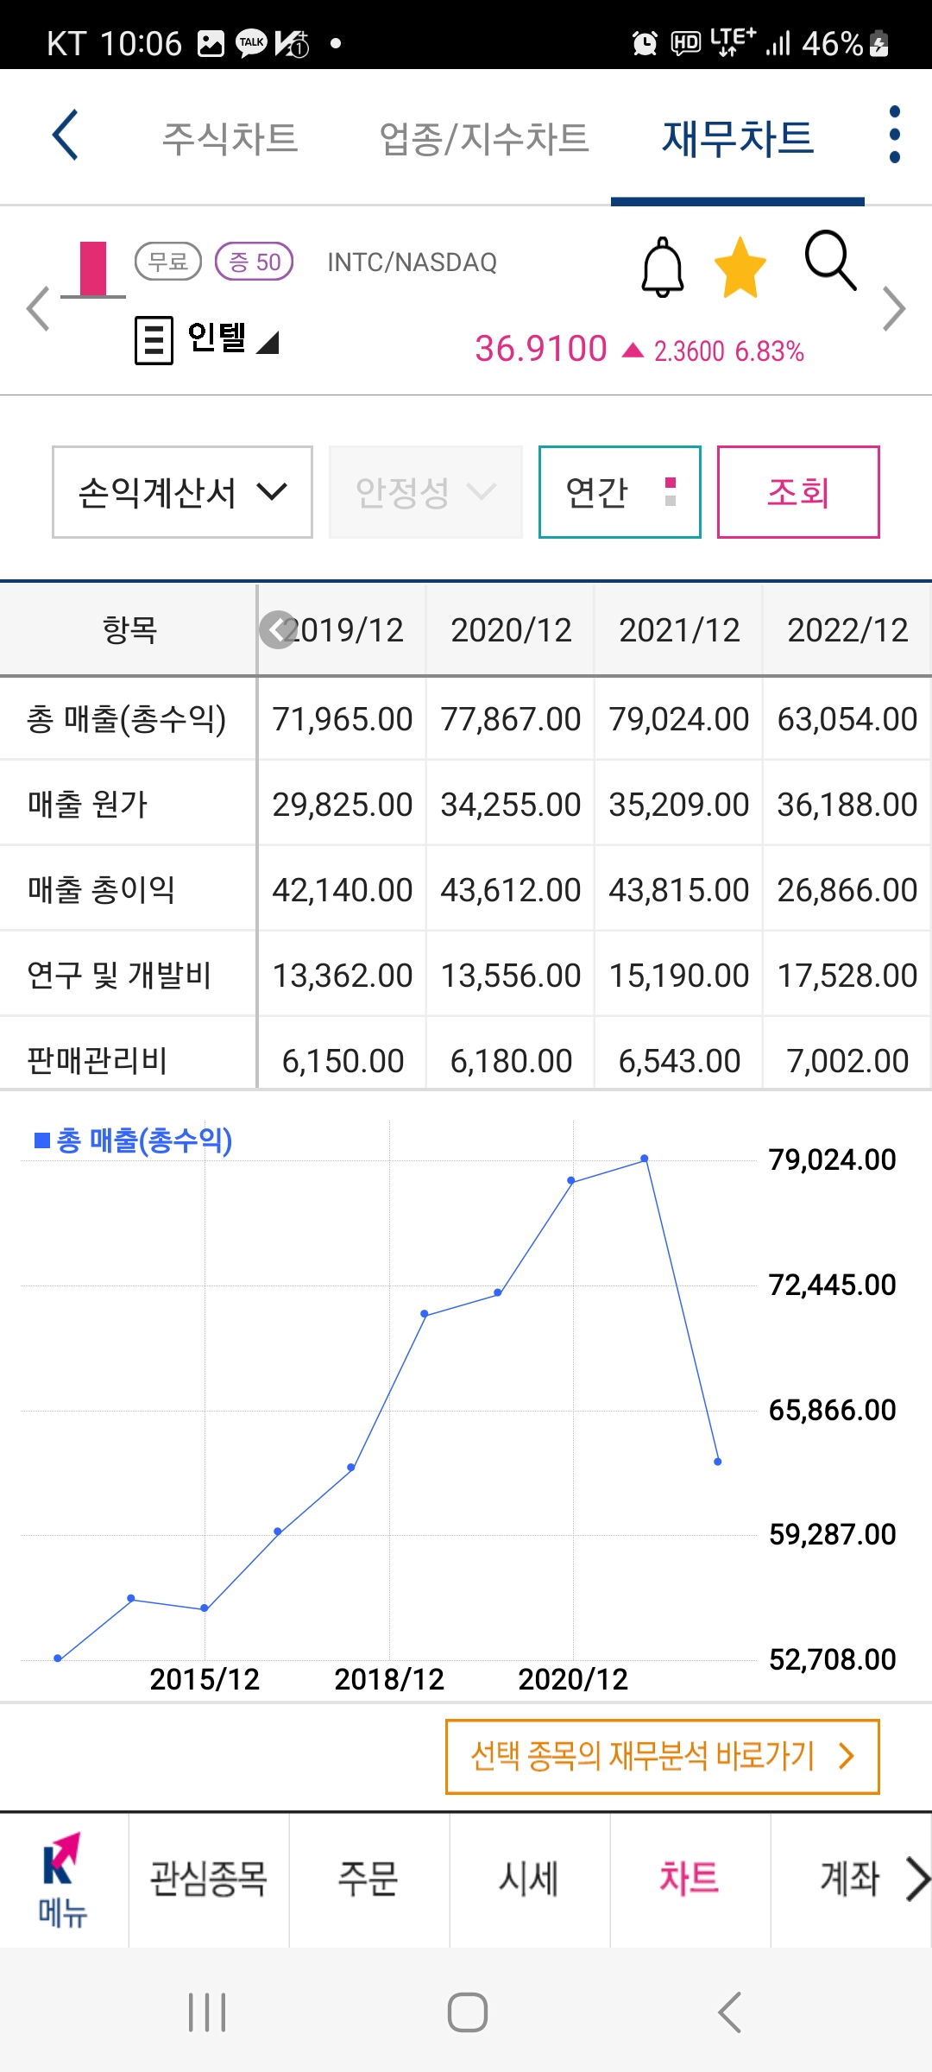
Task: Expand the 인텔 stock name dropdown triangle
Action: click(268, 343)
